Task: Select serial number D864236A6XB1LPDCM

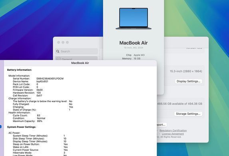Action: point(50,78)
